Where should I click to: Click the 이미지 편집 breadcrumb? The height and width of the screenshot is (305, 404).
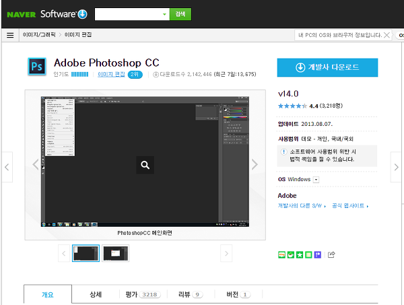coord(78,35)
